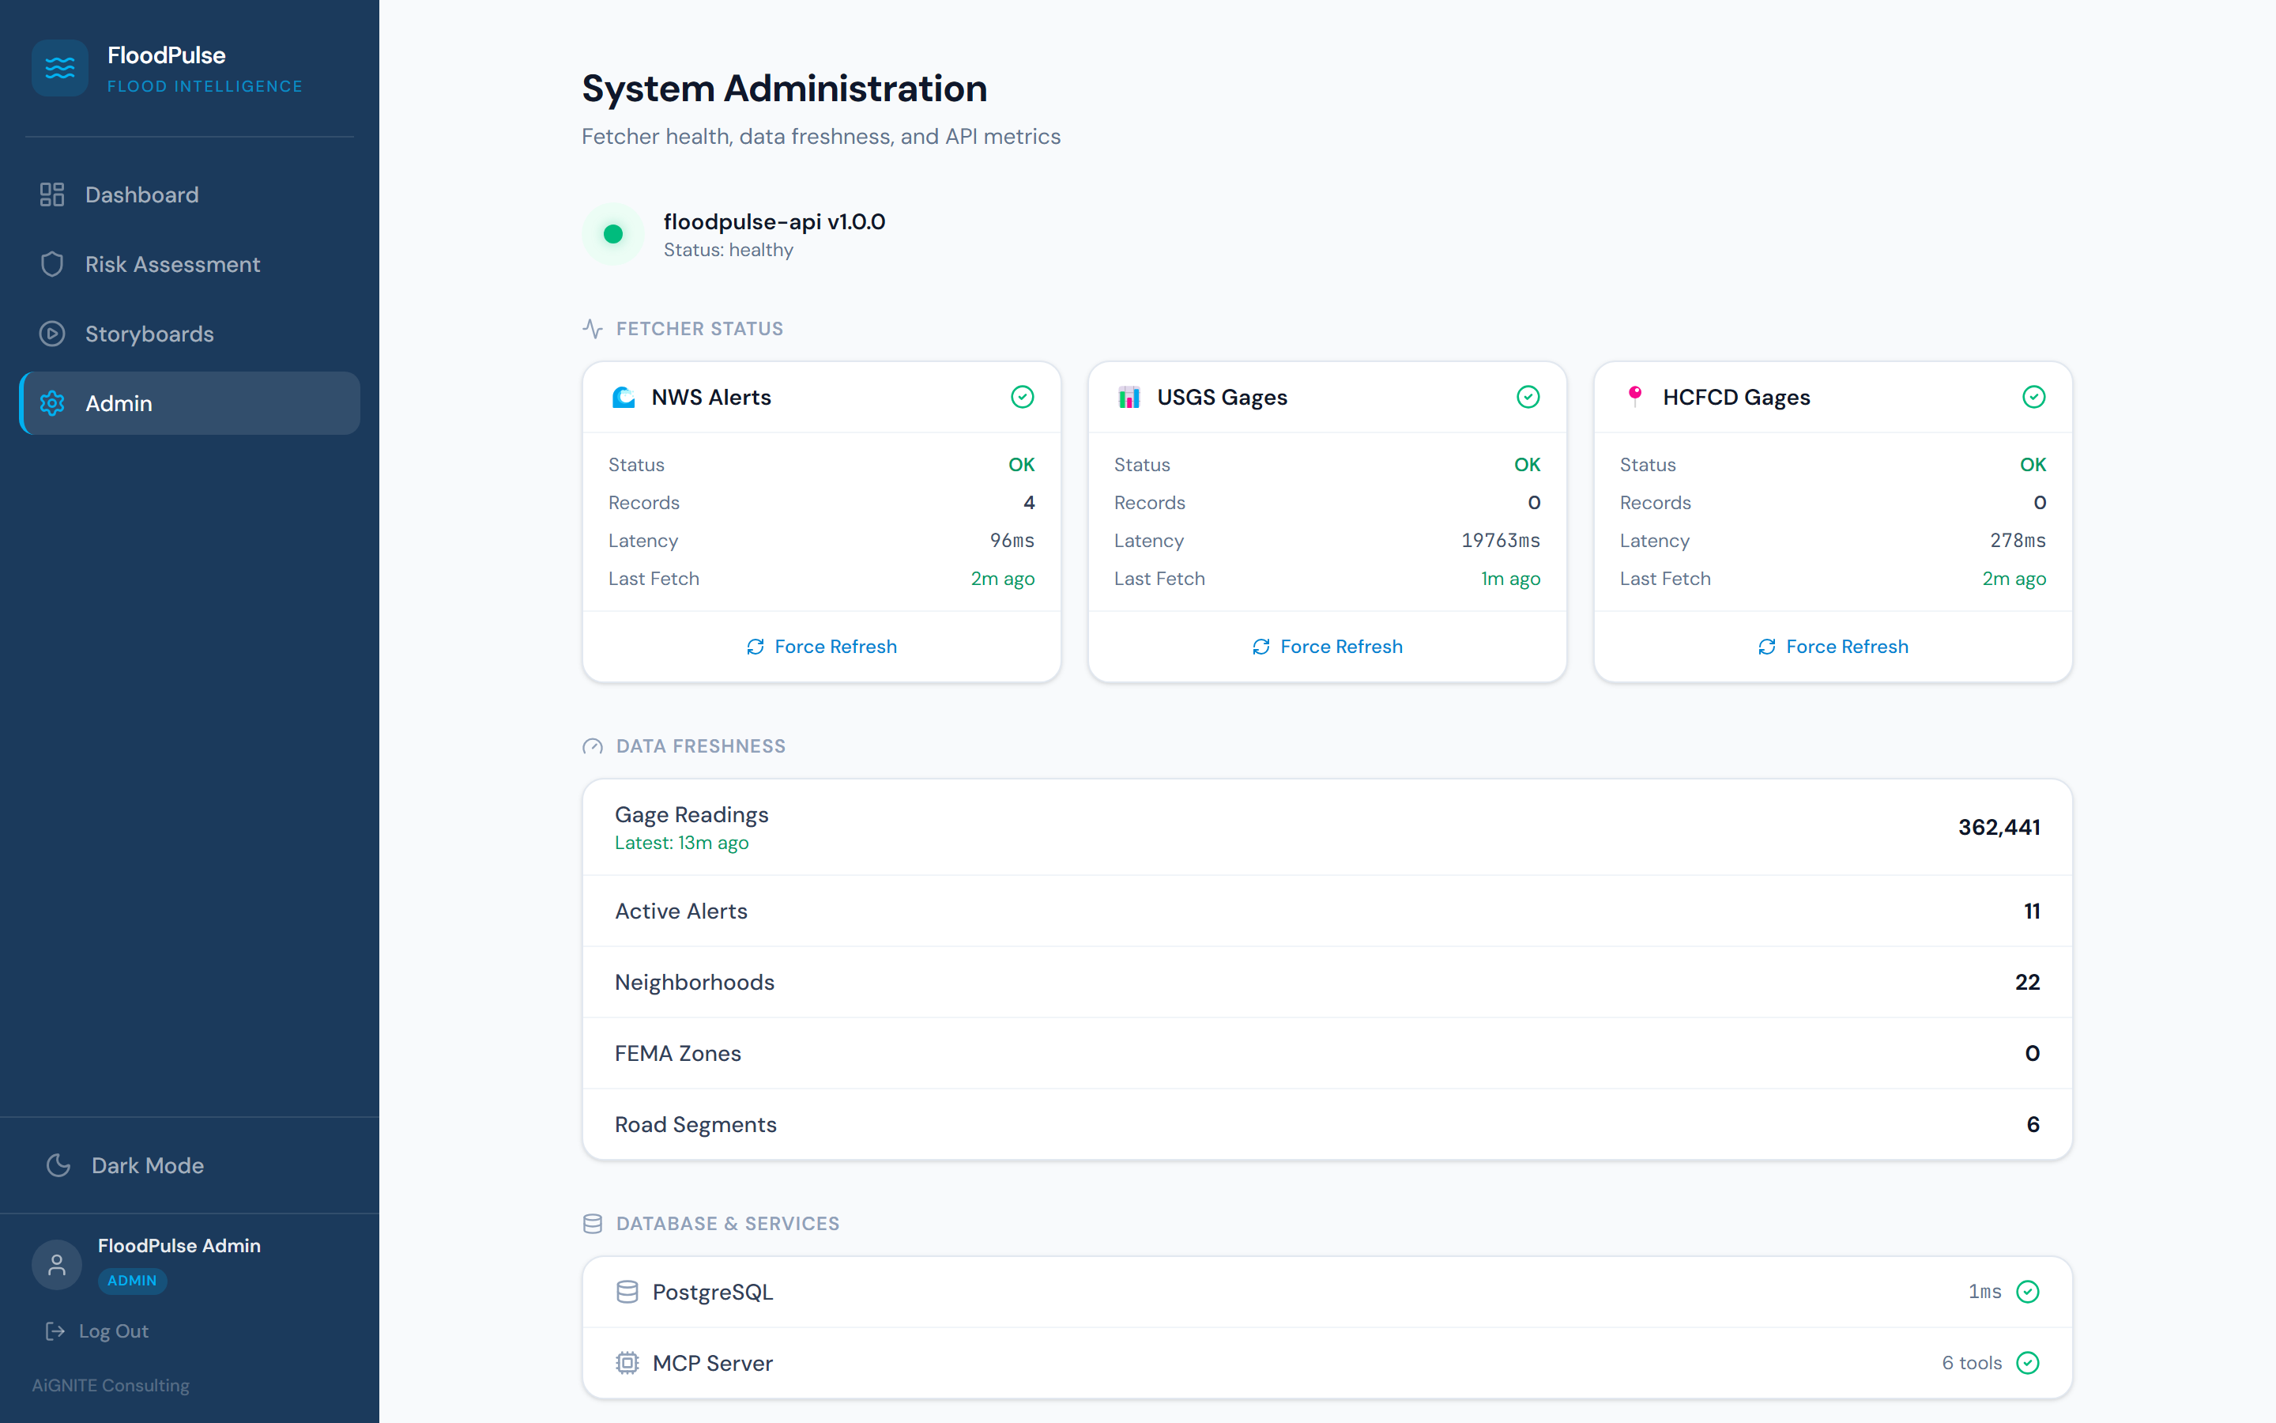Click the Storyboards play icon

pos(51,333)
